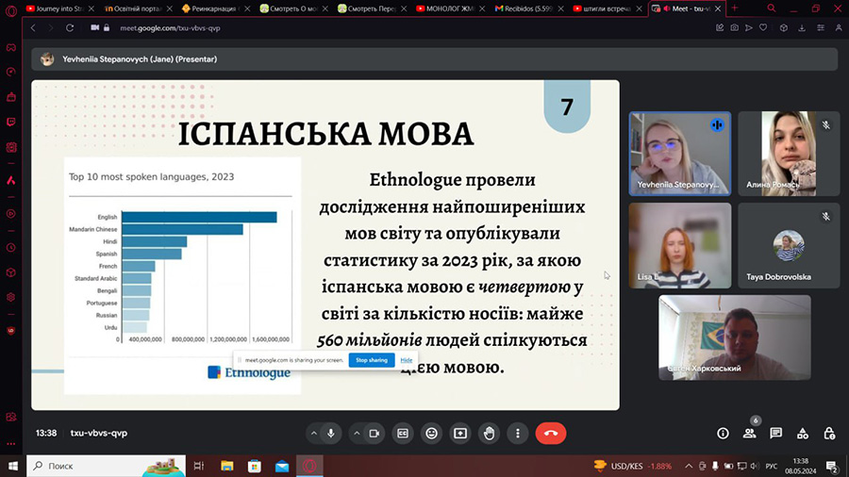Image resolution: width=849 pixels, height=477 pixels.
Task: Toggle closed captions button
Action: click(x=403, y=434)
